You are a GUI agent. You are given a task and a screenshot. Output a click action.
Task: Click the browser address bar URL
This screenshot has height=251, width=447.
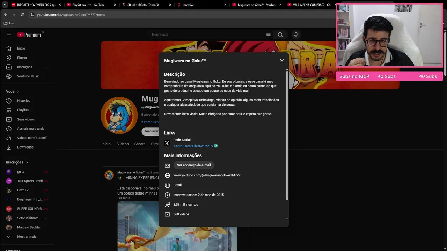[71, 15]
